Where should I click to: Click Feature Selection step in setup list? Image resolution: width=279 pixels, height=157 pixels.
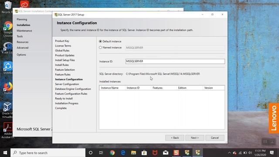[65, 70]
